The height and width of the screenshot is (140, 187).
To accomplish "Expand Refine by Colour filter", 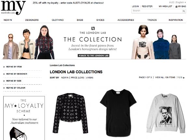I will click(x=14, y=88).
